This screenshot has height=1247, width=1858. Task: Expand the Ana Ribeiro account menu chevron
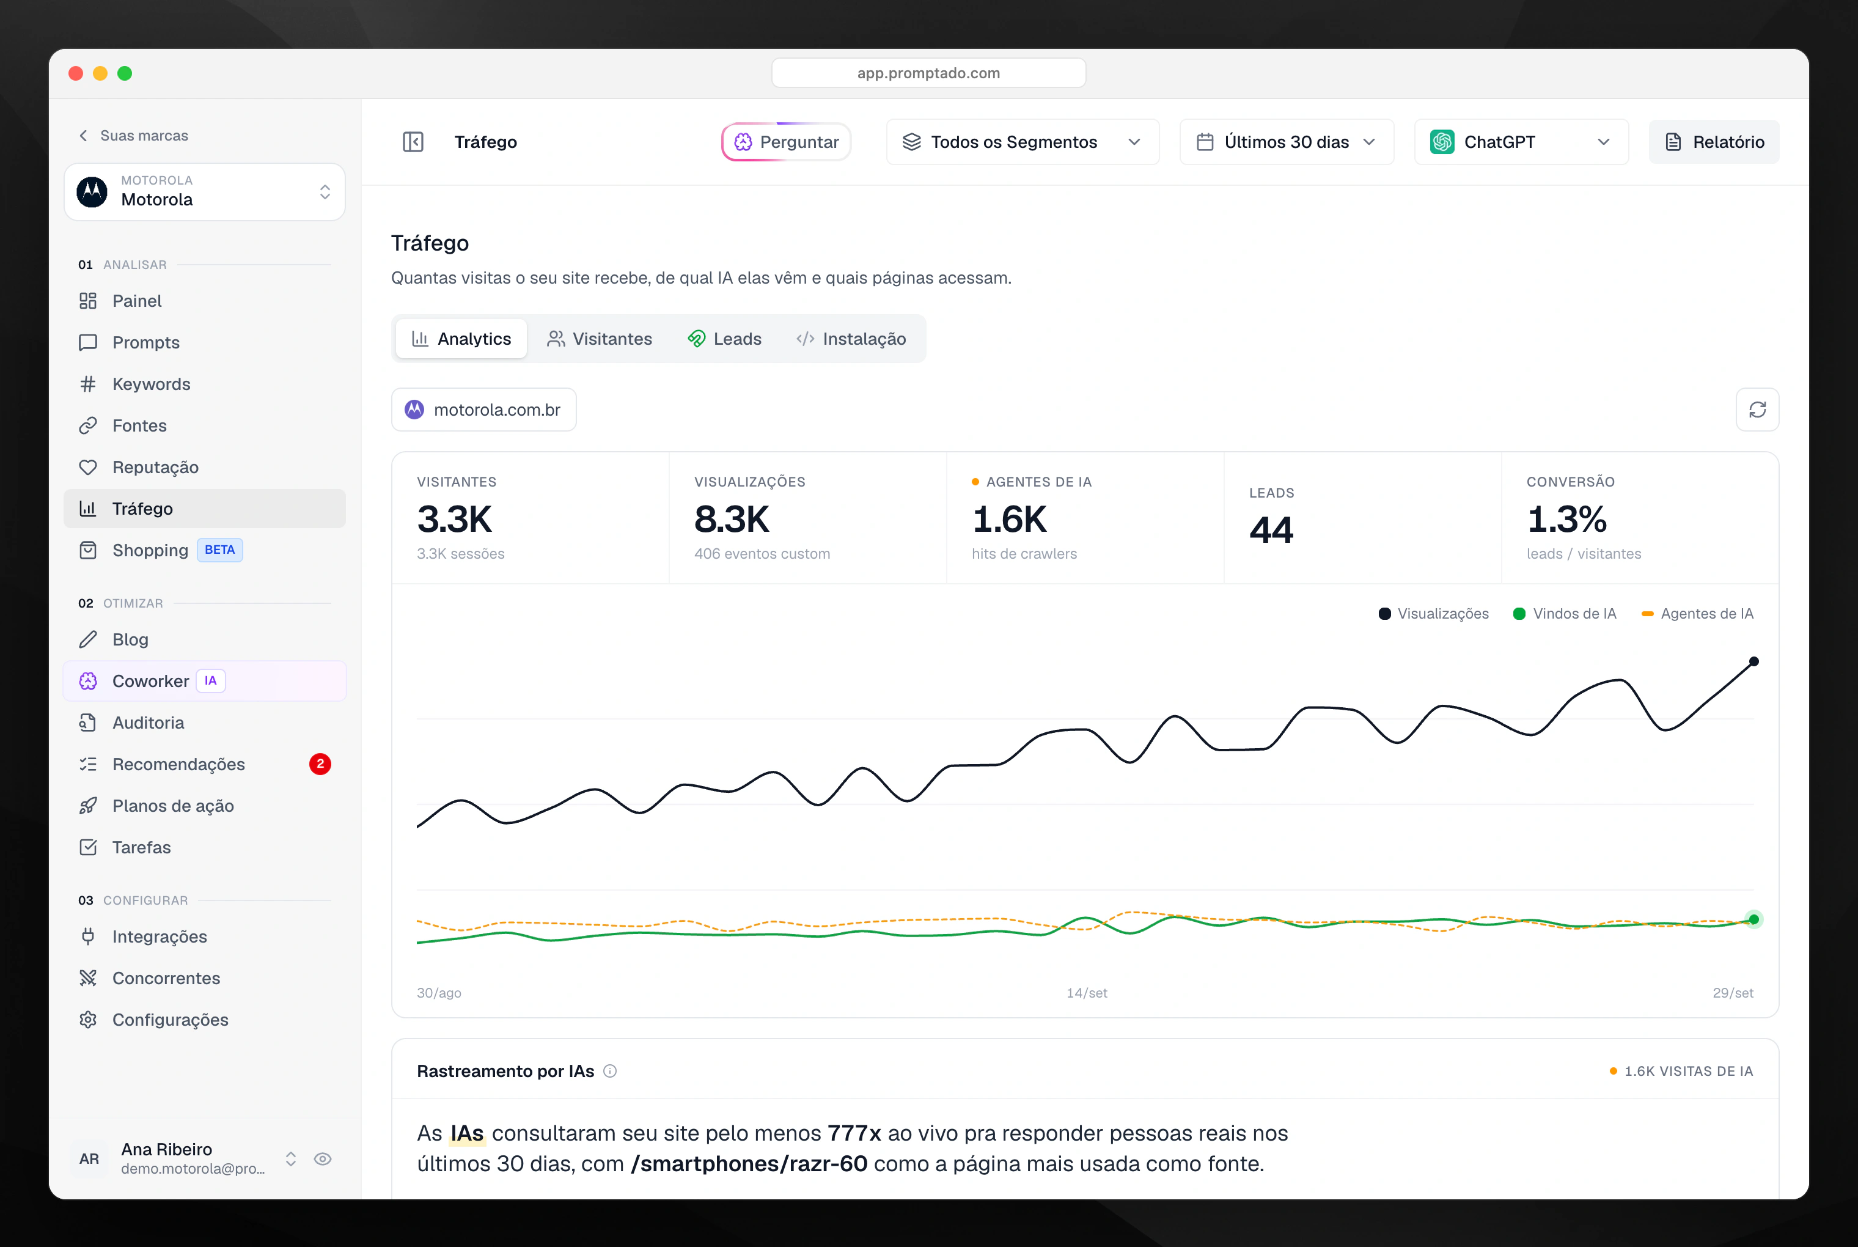291,1159
